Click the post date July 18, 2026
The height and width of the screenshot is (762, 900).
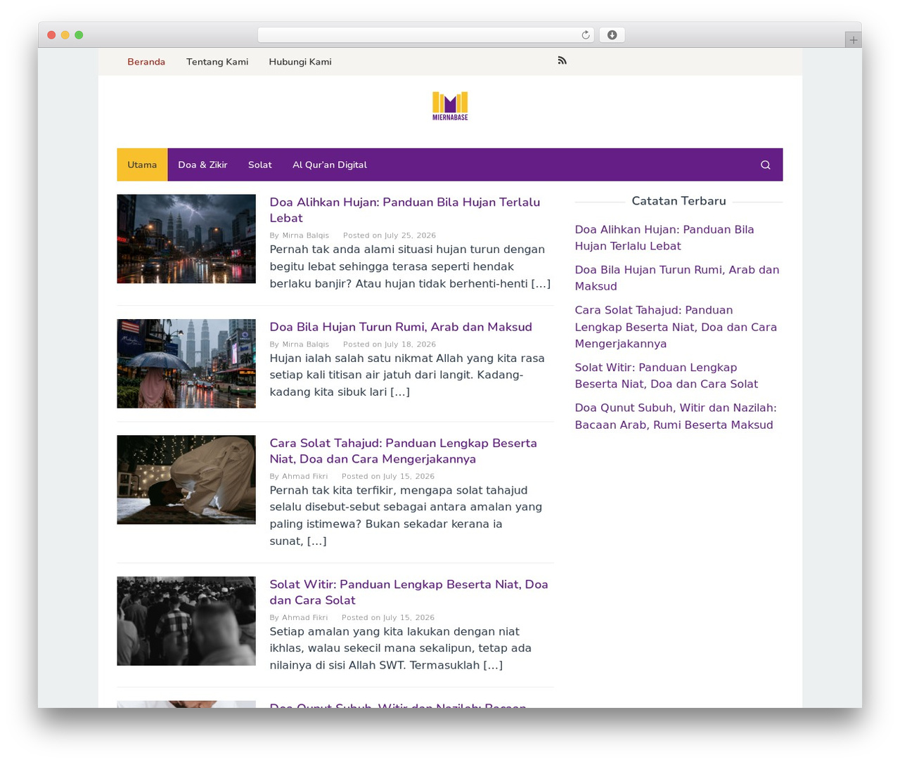coord(410,344)
